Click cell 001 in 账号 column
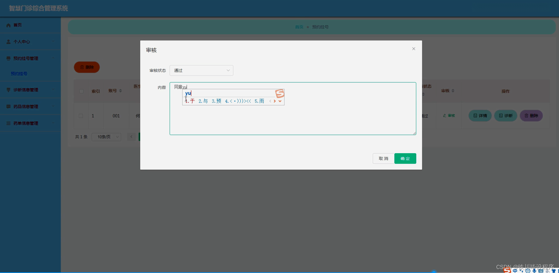Screen dimensions: 559x273 click(x=116, y=116)
